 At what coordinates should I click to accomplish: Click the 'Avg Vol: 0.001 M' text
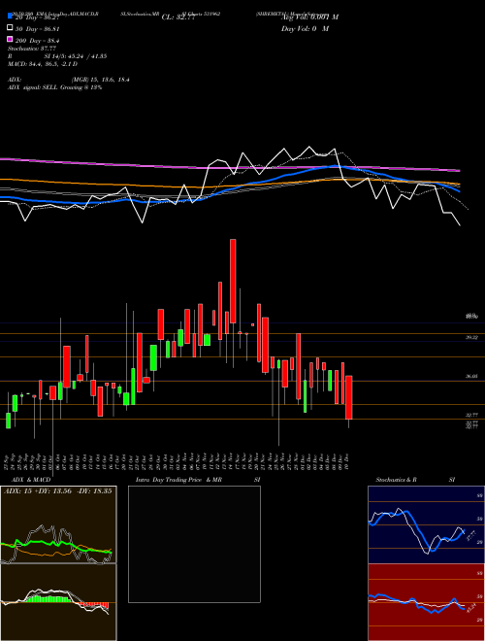(309, 17)
